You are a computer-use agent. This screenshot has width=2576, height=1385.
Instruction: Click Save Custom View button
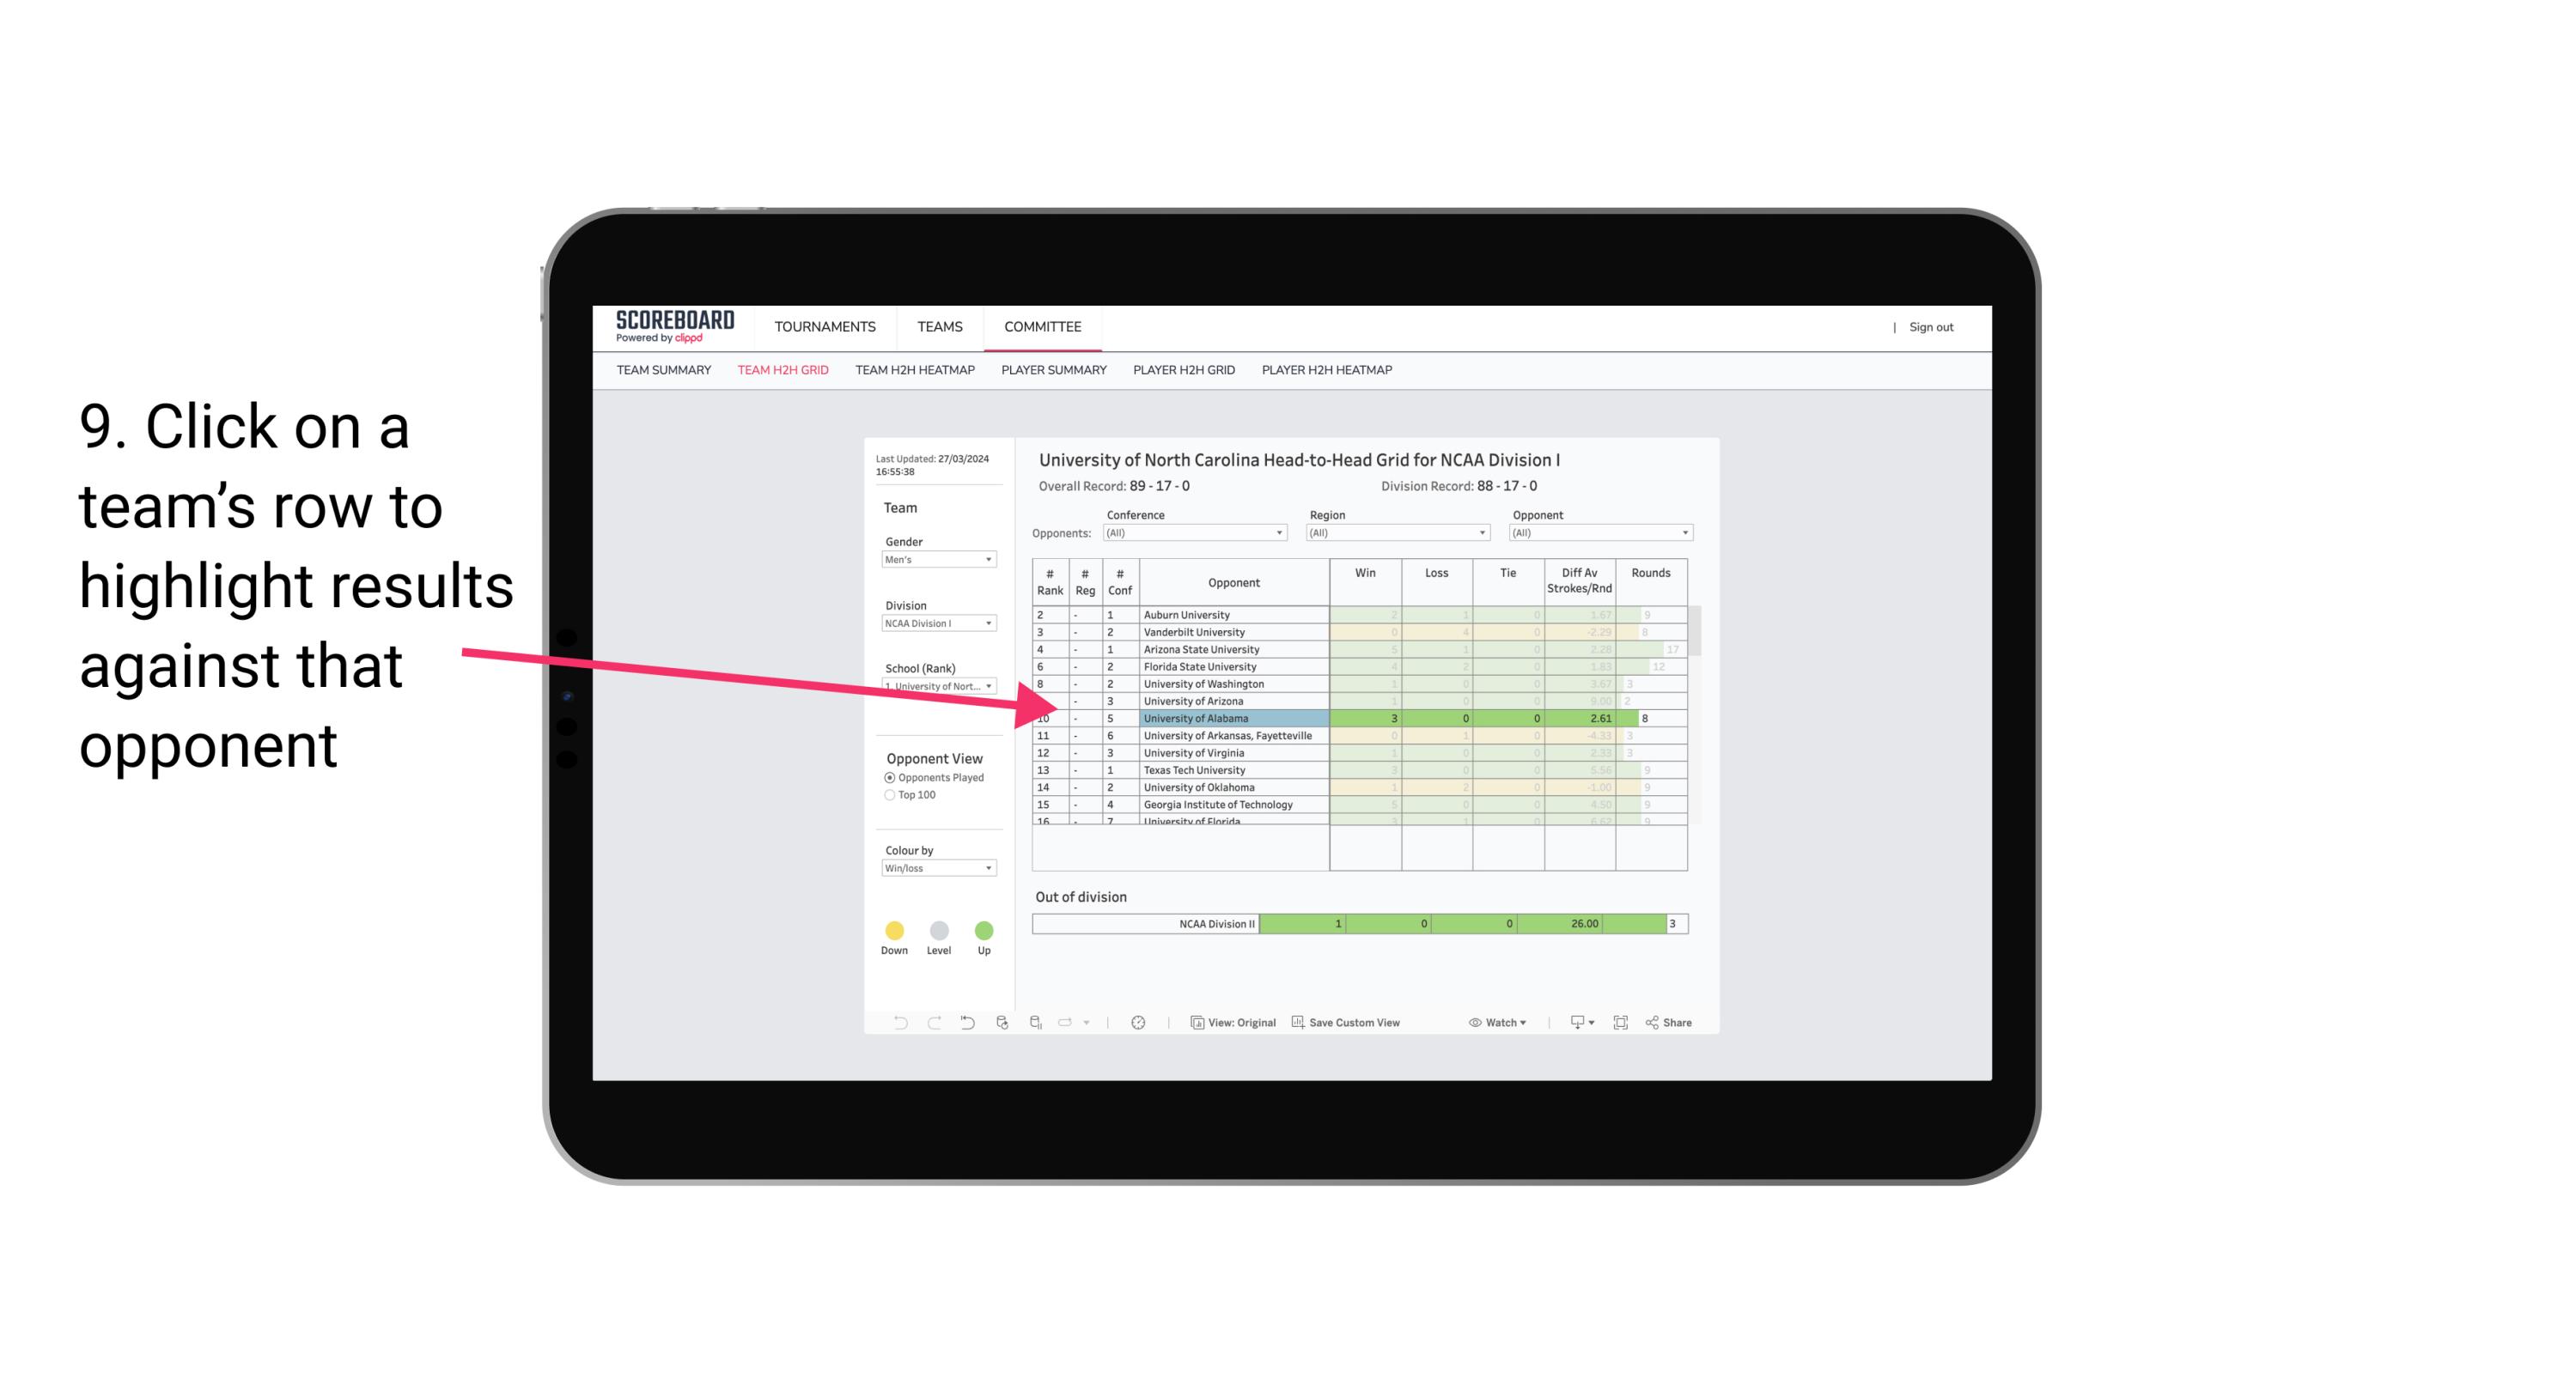[1348, 1024]
